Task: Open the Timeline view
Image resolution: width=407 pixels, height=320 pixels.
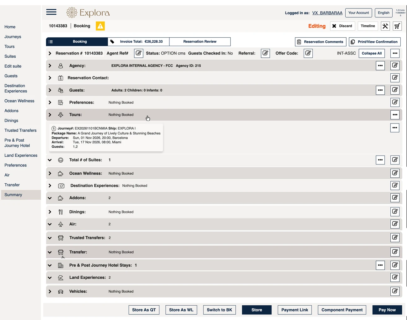Action: point(368,26)
